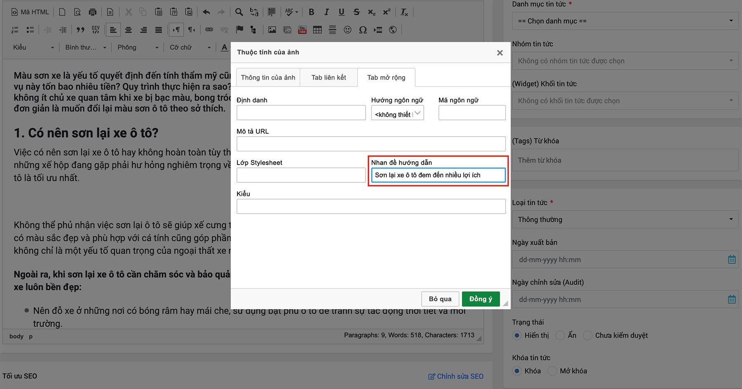Click the Chỉnh sửa SEO link

tap(456, 376)
